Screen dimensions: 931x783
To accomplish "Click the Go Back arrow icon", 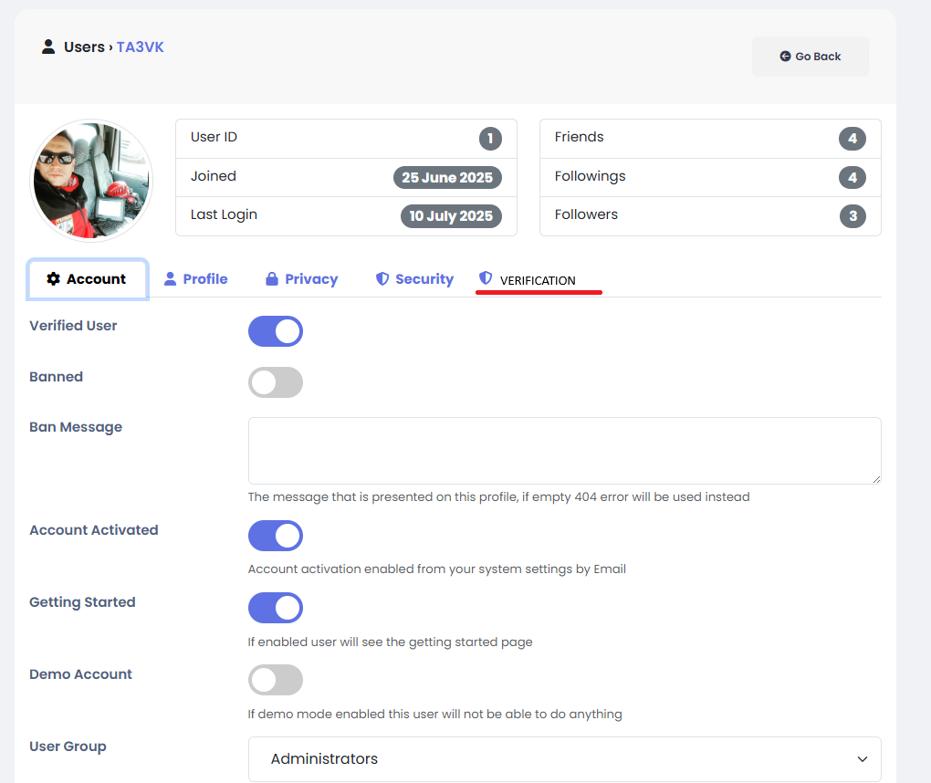I will [785, 56].
